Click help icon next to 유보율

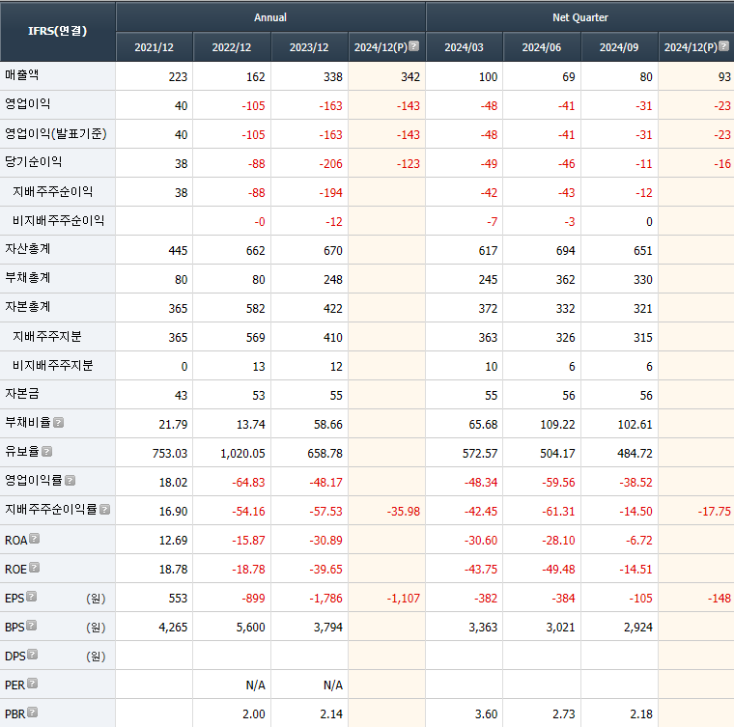46,452
